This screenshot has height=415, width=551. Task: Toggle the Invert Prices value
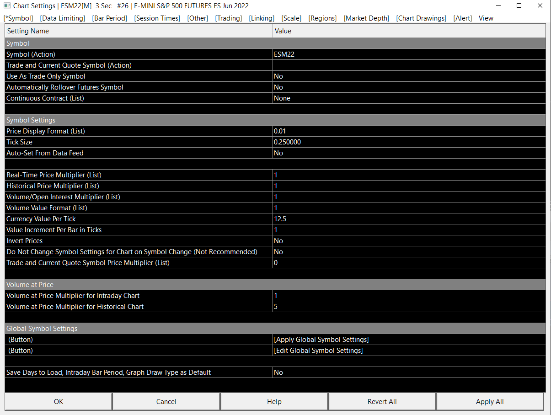click(x=409, y=241)
